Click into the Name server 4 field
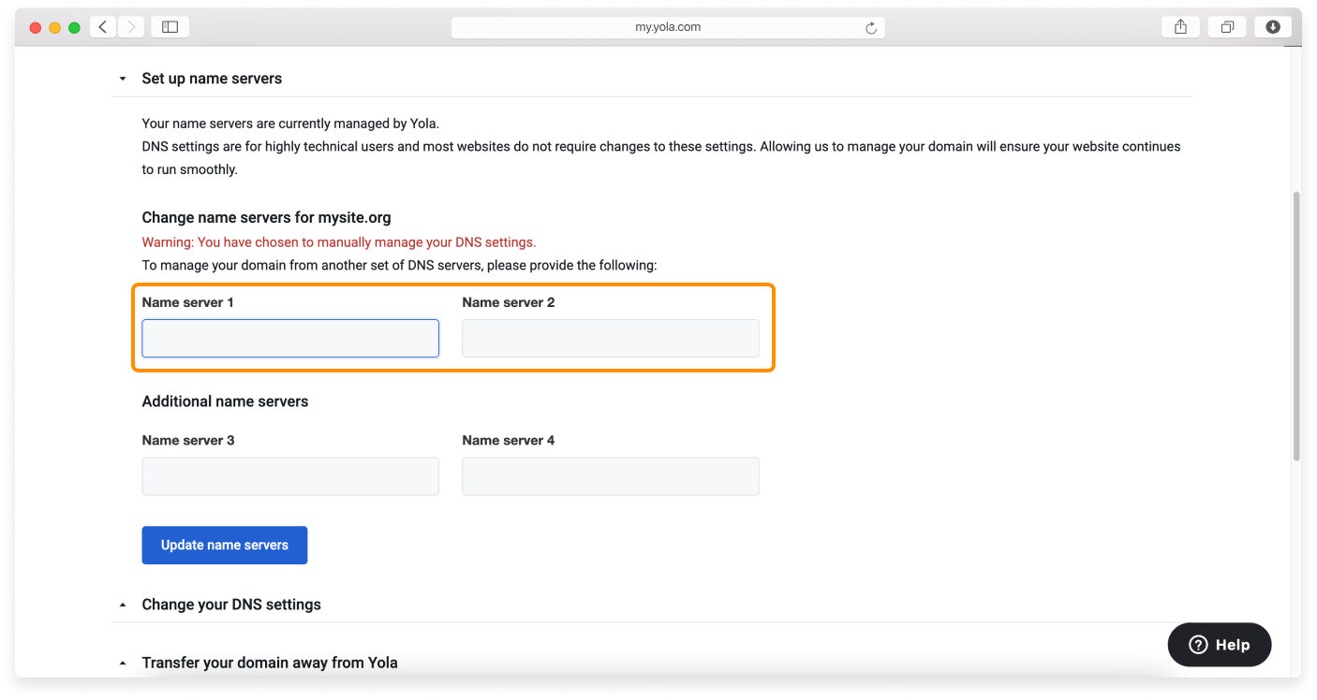1317x700 pixels. coord(610,476)
